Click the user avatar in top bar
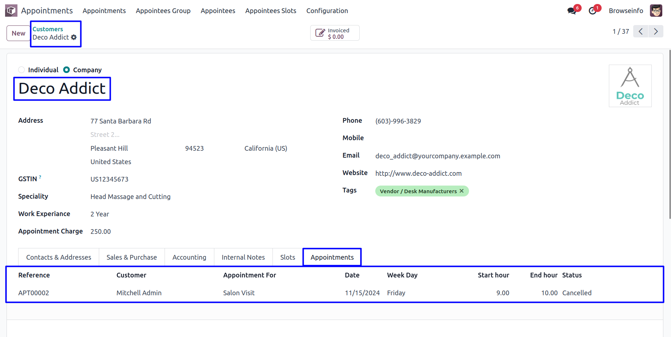Screen dimensions: 671x337 click(656, 11)
